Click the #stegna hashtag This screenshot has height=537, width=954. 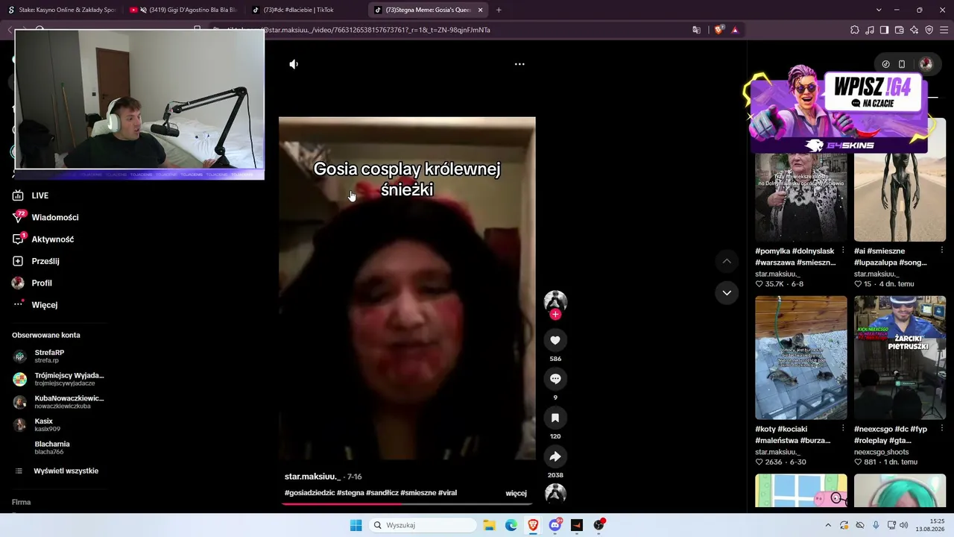click(350, 493)
